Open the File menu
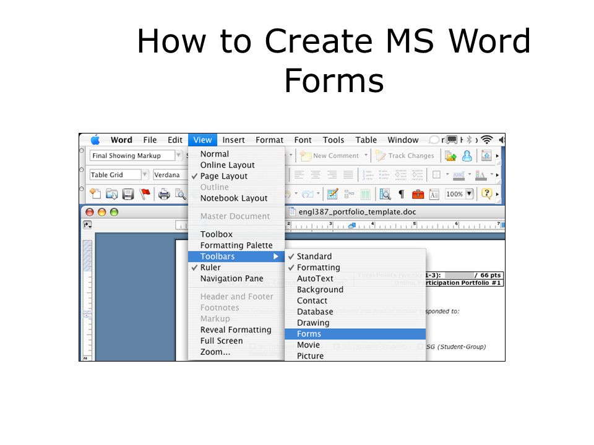 150,140
